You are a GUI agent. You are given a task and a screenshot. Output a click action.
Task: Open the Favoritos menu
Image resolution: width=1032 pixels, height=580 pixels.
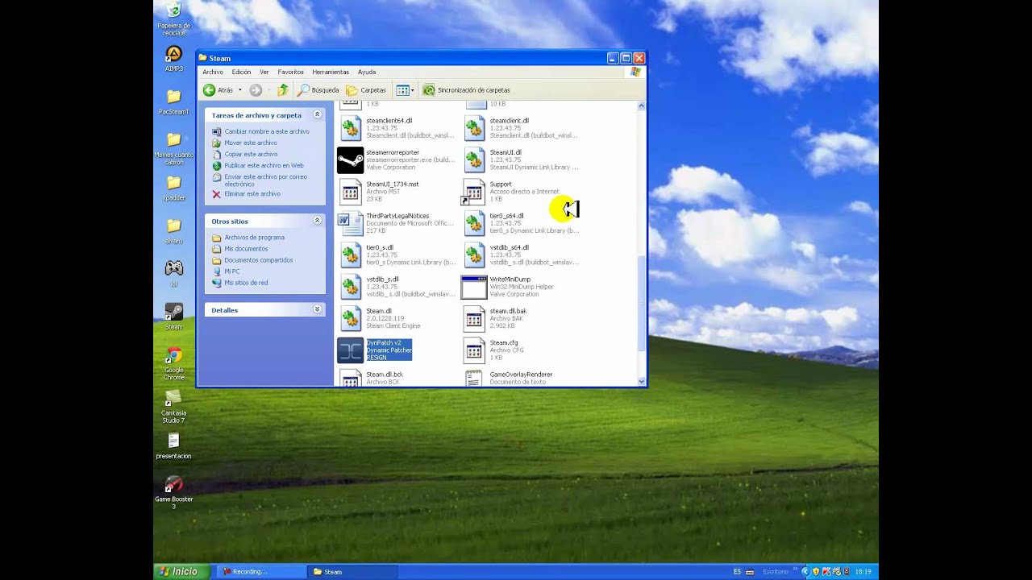point(291,72)
